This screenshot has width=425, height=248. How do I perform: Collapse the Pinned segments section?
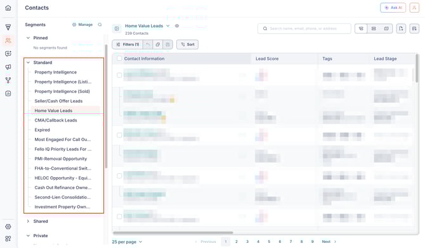coord(28,38)
